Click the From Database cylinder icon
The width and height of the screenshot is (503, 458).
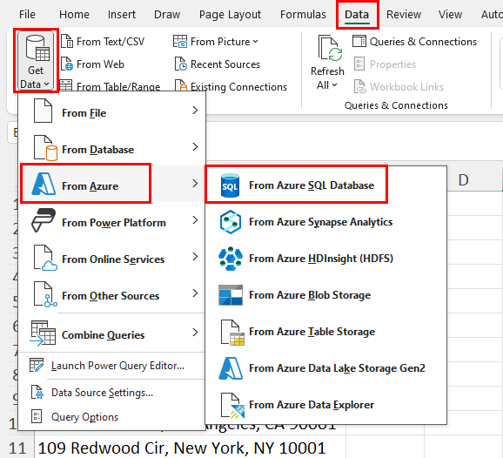pos(45,148)
